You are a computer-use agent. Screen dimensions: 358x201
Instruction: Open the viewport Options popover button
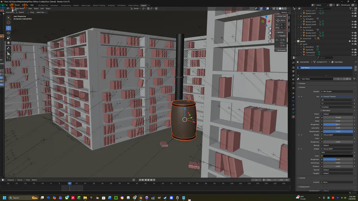[x=284, y=12]
